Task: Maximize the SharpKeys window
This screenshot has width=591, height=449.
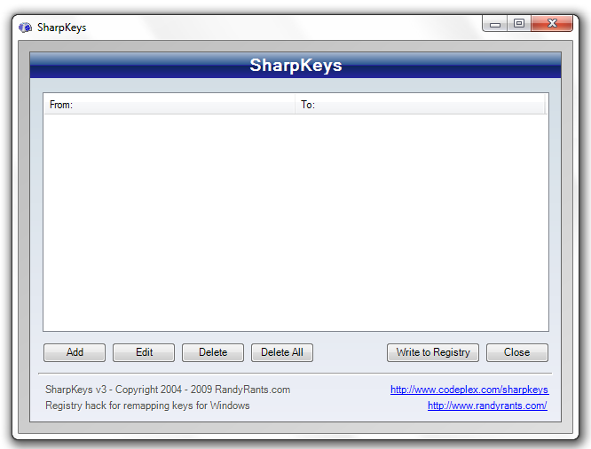Action: 519,24
